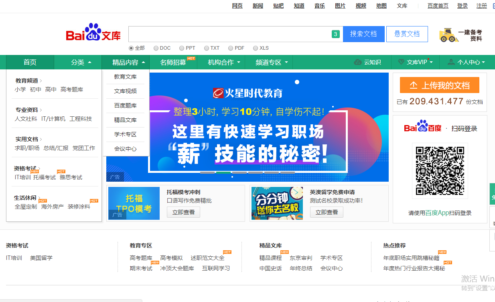495x302 pixels.
Task: Click the QR code image for login
Action: point(440,171)
